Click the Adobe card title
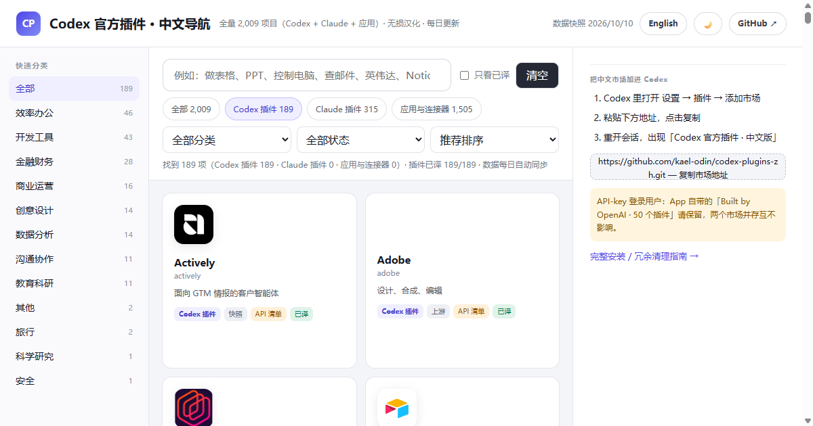 coord(394,260)
